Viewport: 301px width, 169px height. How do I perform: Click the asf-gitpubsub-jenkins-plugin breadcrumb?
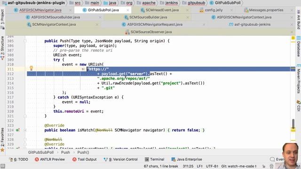click(x=34, y=3)
